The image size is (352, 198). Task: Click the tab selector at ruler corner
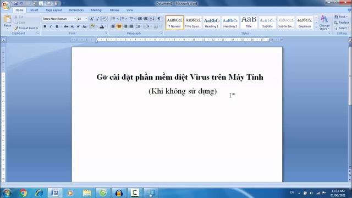(3, 40)
